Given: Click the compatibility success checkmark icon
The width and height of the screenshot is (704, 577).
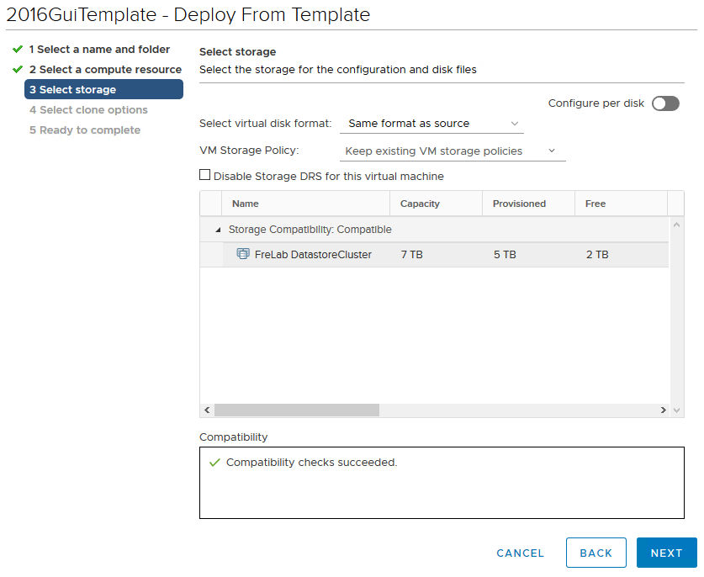Looking at the screenshot, I should coord(214,463).
